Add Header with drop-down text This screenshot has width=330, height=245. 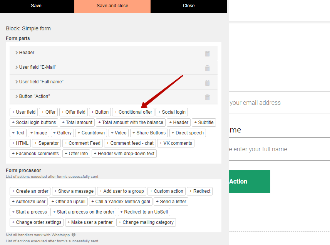pyautogui.click(x=124, y=154)
